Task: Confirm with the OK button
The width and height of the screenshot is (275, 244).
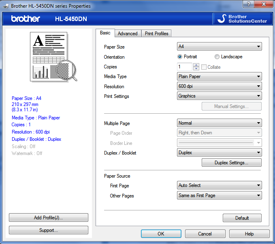Action: click(x=161, y=234)
